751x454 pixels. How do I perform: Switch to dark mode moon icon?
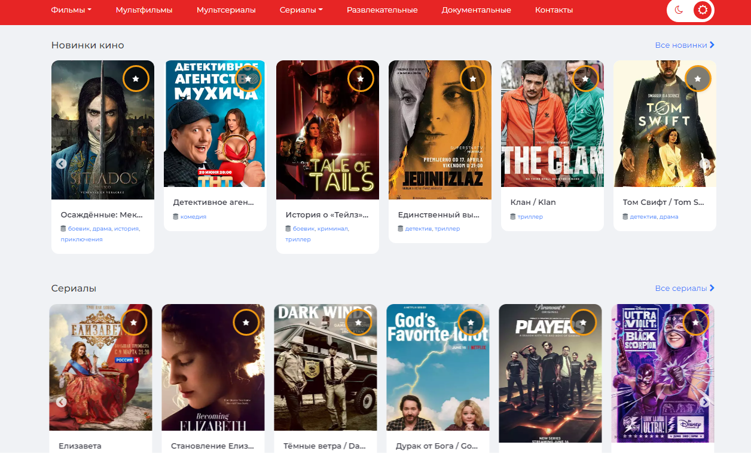679,10
